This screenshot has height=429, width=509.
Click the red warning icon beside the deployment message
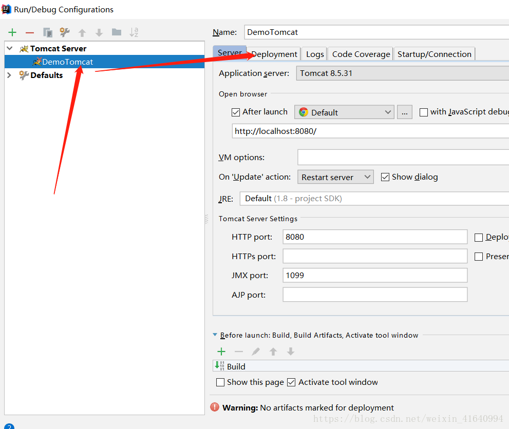click(215, 407)
